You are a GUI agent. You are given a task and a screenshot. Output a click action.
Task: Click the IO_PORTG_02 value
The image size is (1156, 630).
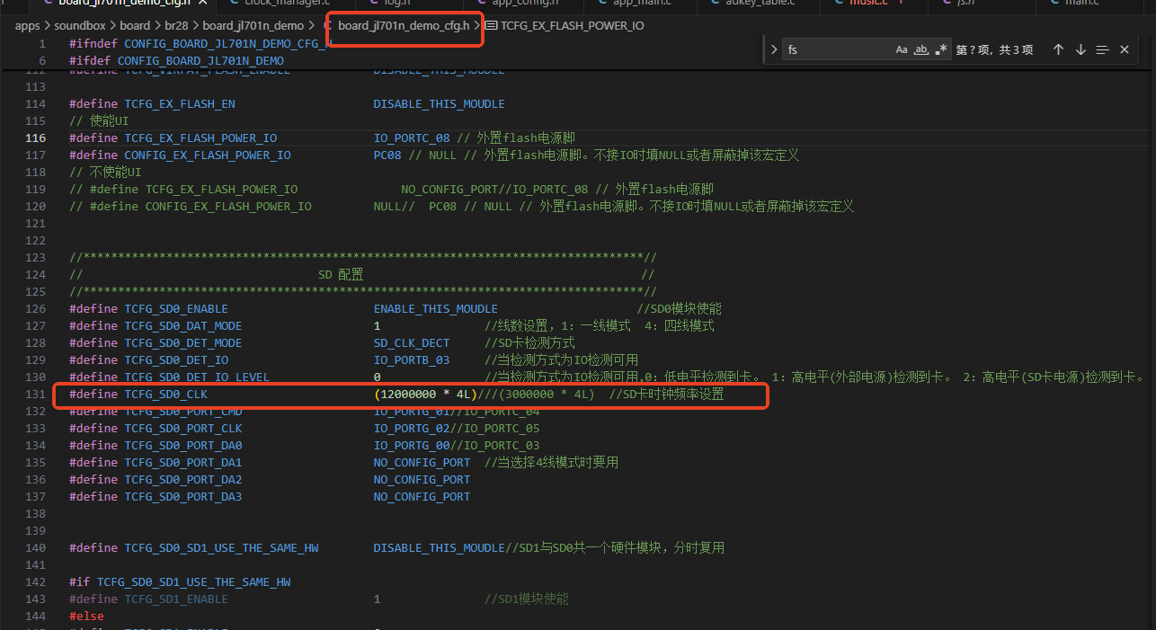412,429
